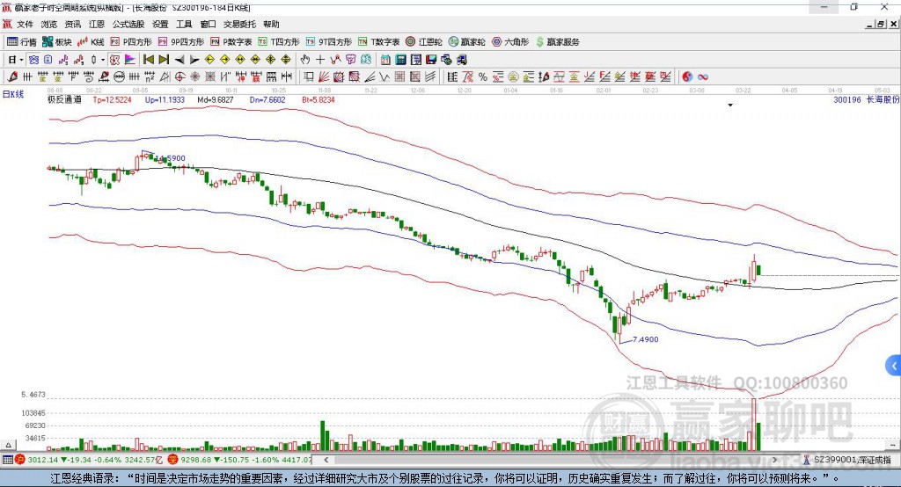Open the P数字表 tool
The height and width of the screenshot is (487, 901).
pyautogui.click(x=231, y=42)
